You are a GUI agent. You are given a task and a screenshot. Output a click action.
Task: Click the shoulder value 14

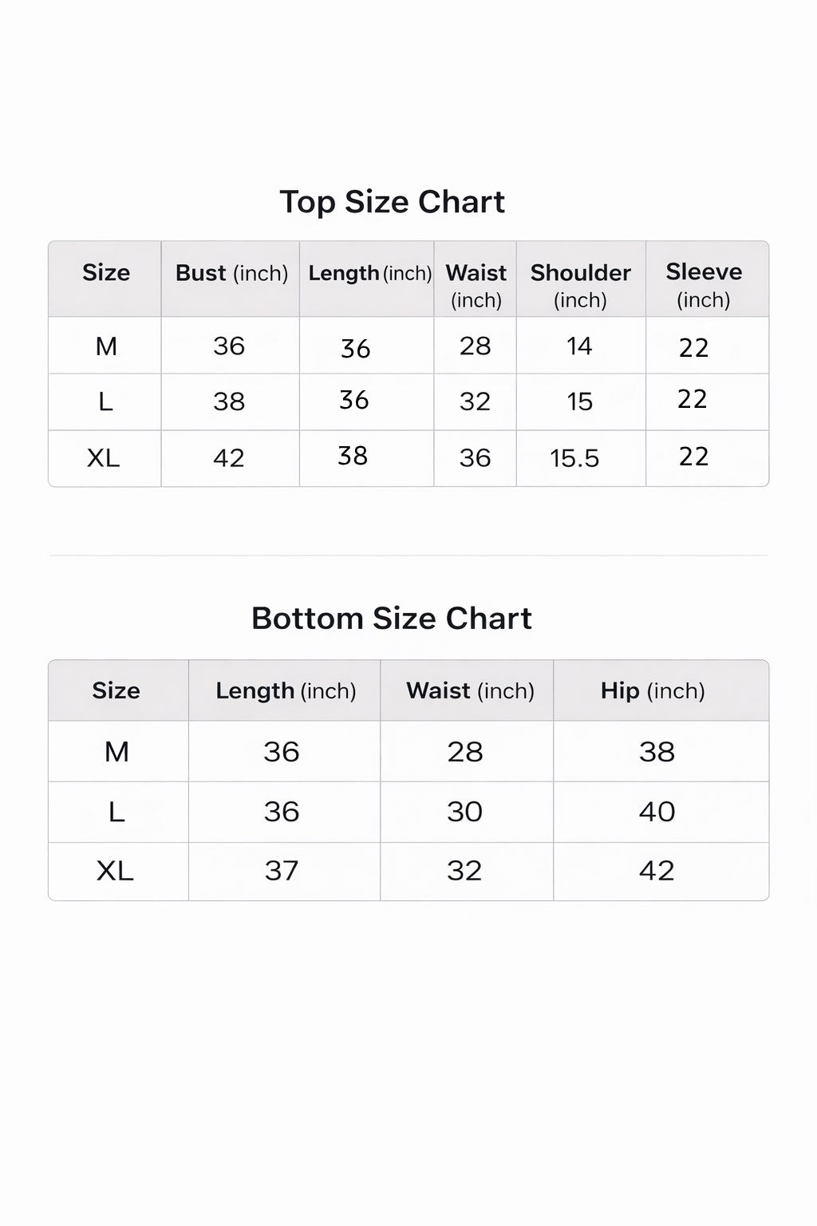[x=579, y=346]
